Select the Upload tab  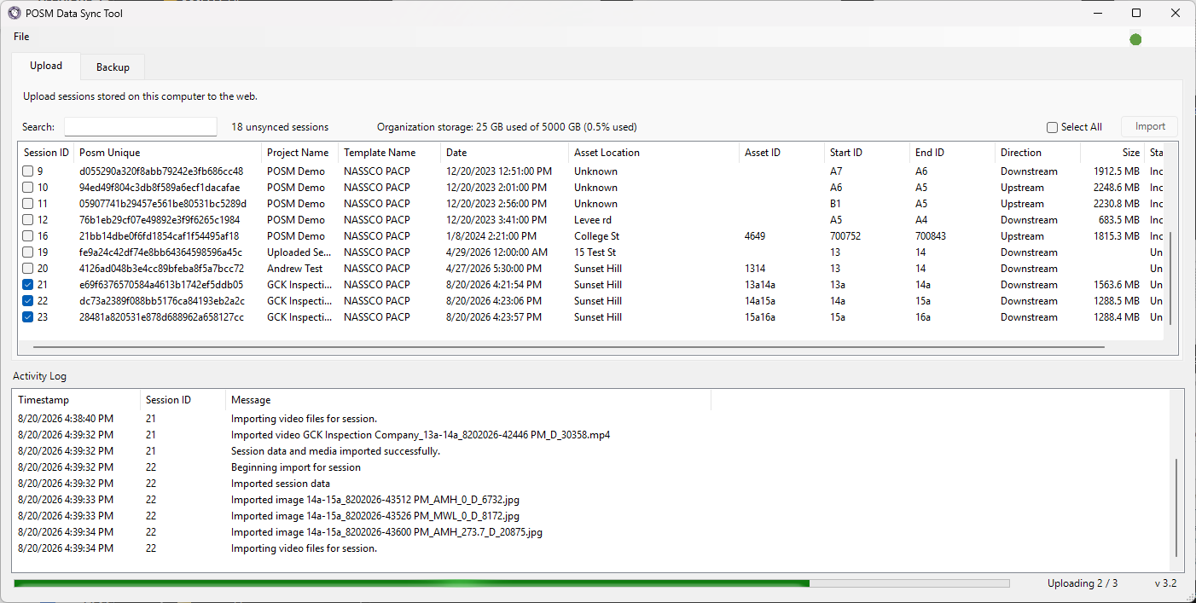pos(46,66)
